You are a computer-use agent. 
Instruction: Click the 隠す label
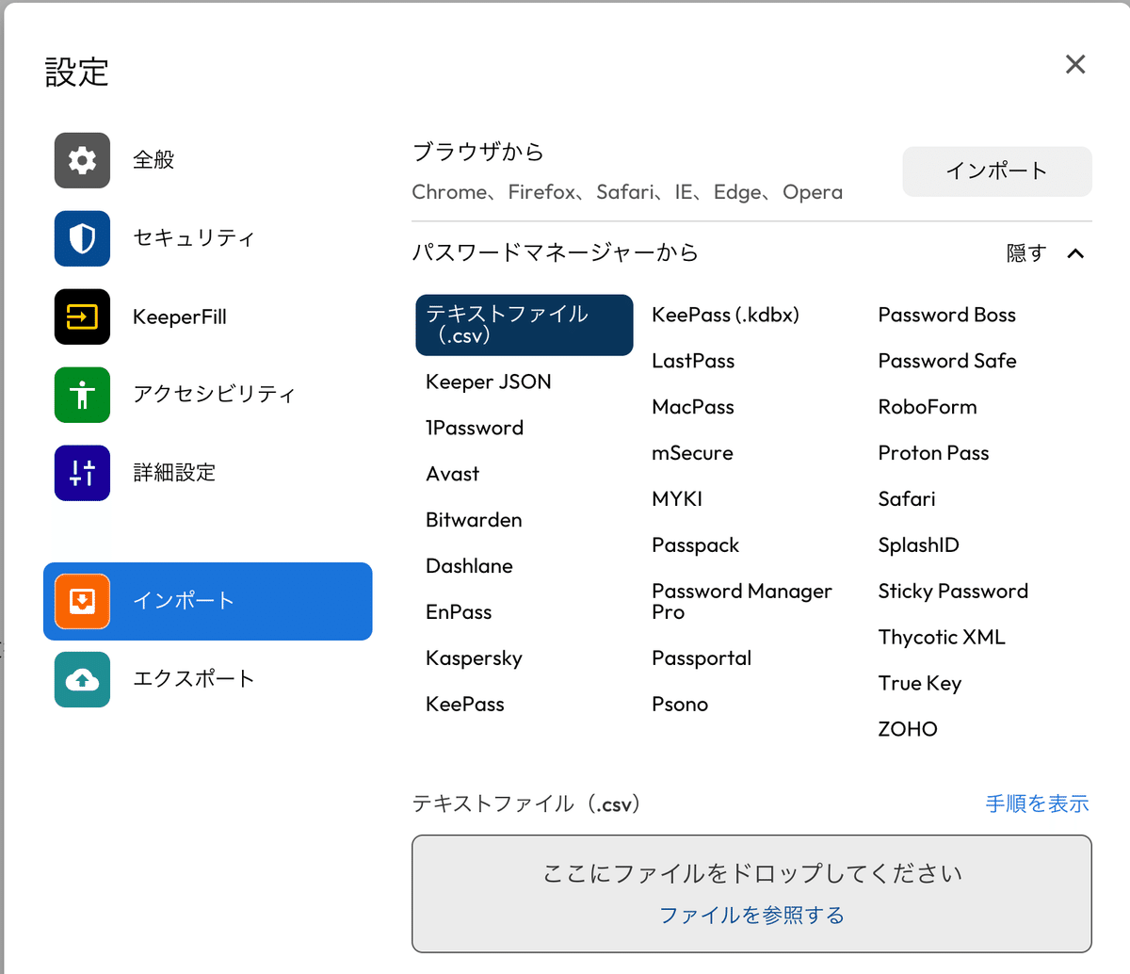coord(1026,253)
